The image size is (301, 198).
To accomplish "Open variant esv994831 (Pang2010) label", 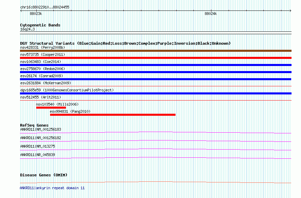I will tap(70, 111).
